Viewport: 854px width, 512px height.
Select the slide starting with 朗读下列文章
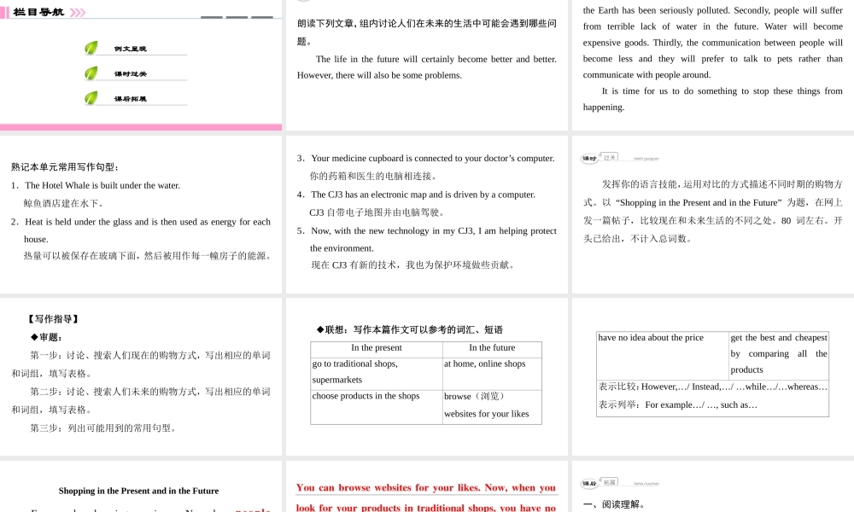[x=426, y=65]
